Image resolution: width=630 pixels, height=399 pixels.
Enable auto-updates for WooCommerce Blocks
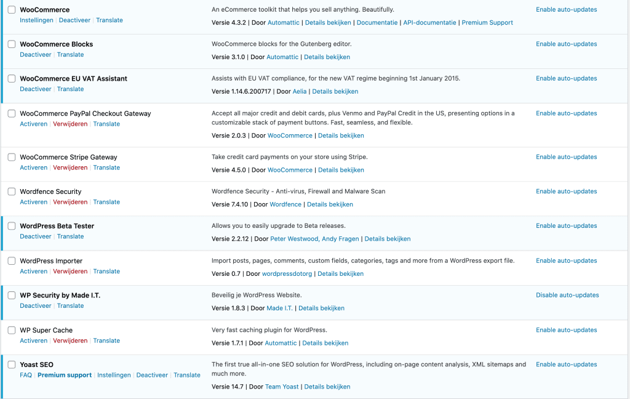pos(566,44)
